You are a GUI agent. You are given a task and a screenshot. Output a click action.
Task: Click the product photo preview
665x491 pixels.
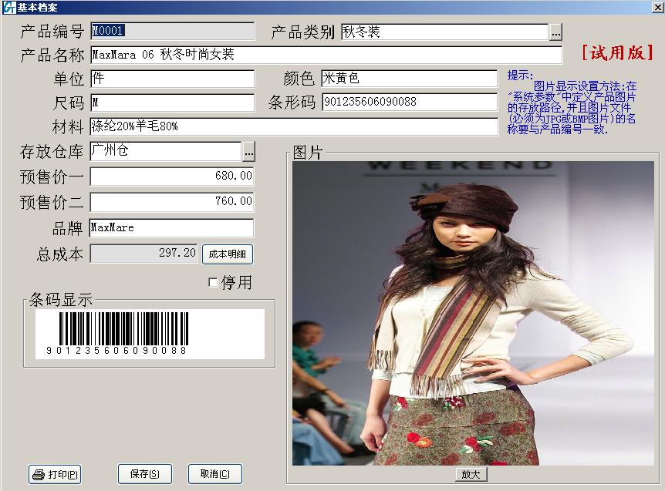coord(474,314)
